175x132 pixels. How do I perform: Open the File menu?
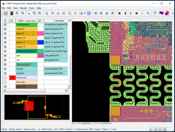point(3,8)
